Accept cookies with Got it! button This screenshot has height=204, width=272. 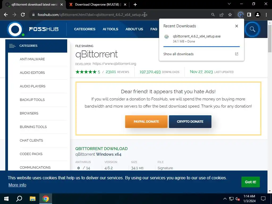pyautogui.click(x=250, y=182)
